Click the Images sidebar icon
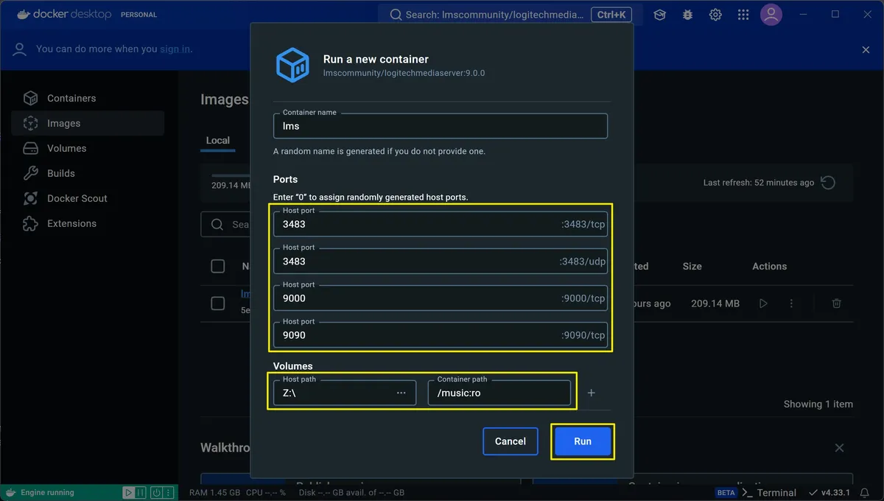 point(30,123)
